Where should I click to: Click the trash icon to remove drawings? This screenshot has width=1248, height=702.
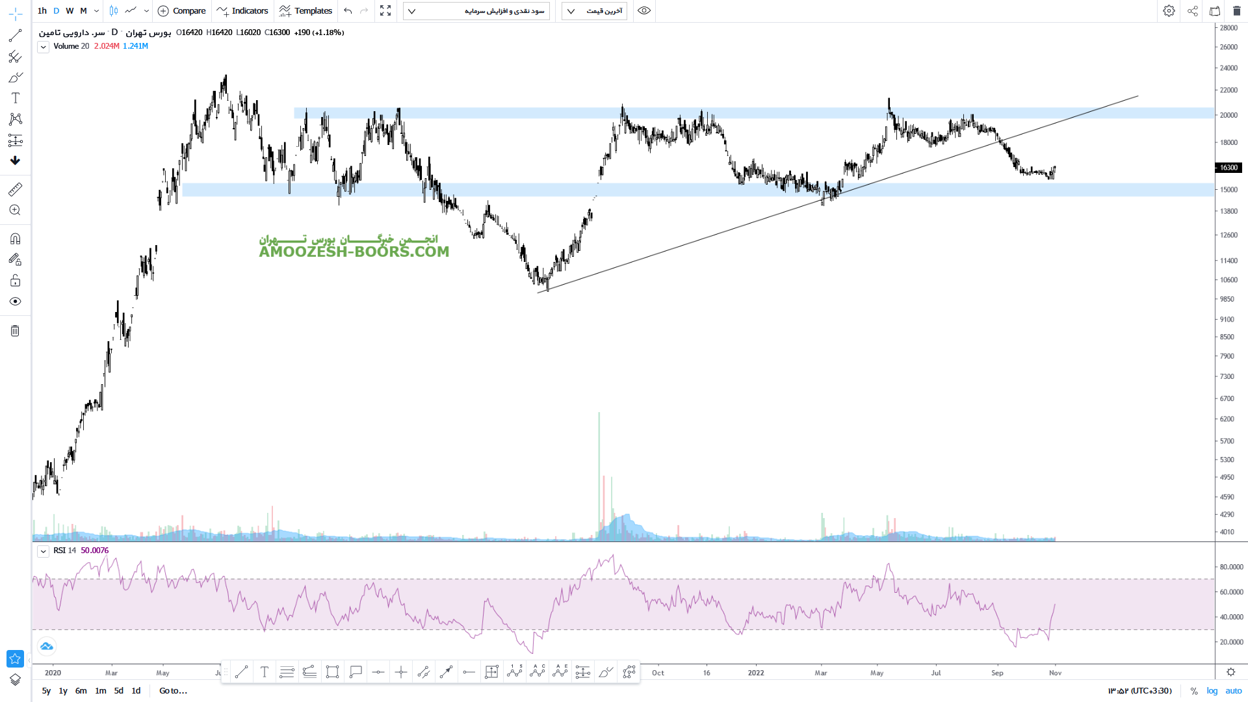pos(15,331)
